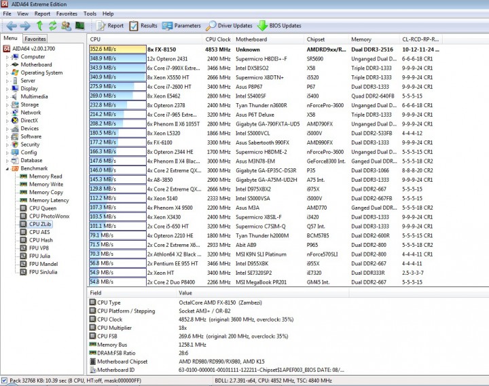This screenshot has width=489, height=386.
Task: Expand the Network tree node
Action: (7, 113)
